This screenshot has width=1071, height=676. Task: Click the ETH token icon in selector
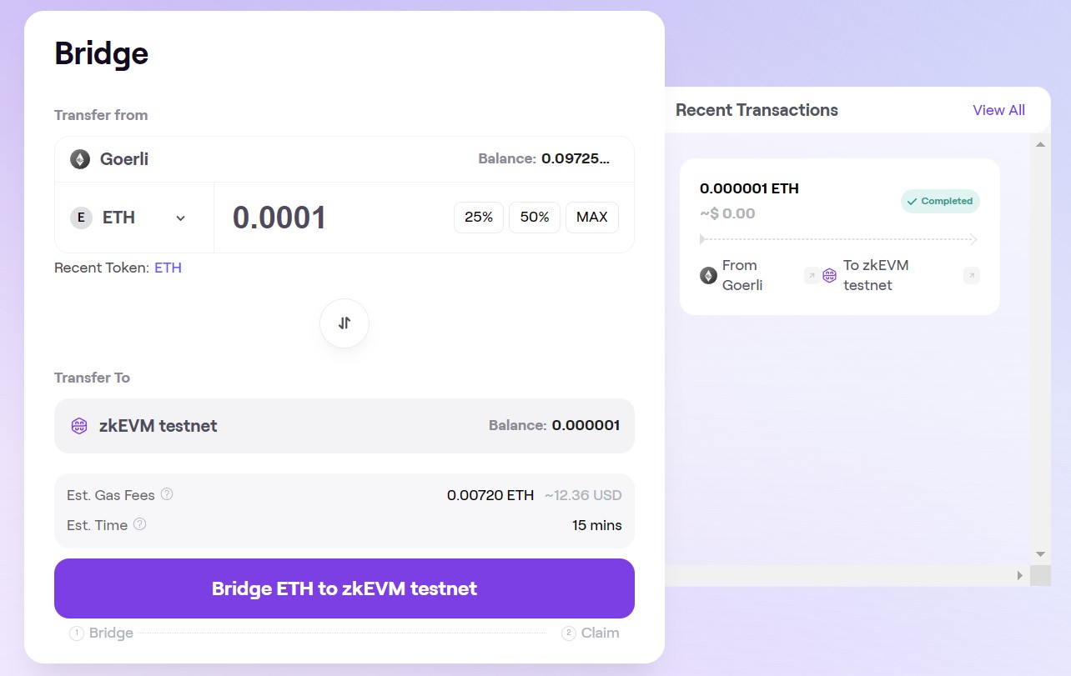[x=81, y=218]
